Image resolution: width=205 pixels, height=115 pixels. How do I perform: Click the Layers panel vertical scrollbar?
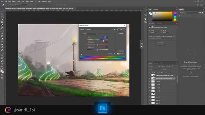(177, 79)
